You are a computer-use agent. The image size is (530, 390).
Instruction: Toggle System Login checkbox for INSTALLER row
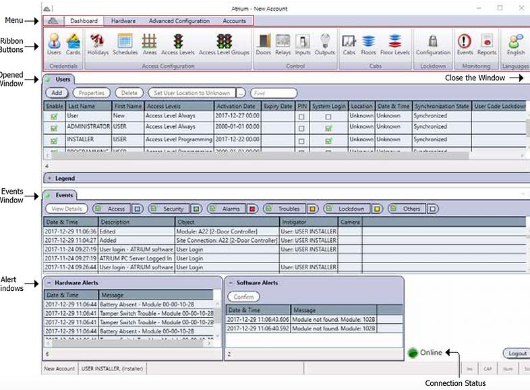(x=328, y=141)
